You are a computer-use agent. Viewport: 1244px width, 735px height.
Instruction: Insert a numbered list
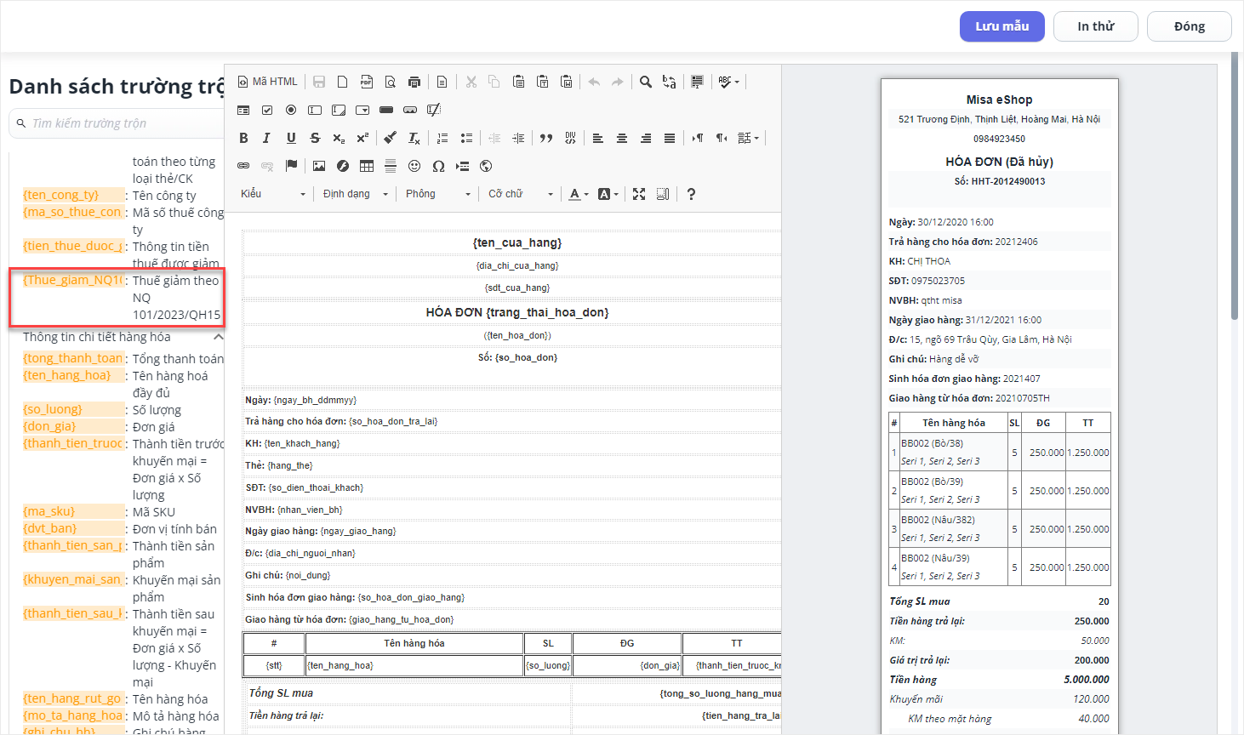click(x=442, y=138)
